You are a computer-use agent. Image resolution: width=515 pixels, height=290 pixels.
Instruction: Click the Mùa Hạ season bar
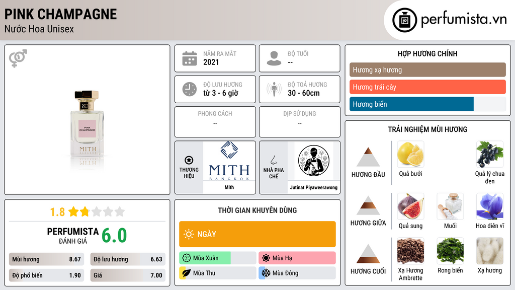[297, 258]
